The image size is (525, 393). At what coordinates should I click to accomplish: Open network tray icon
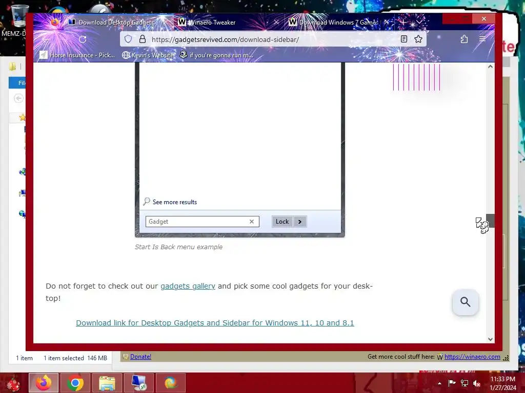point(465,383)
